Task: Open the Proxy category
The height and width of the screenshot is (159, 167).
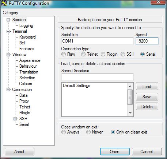Action: coord(24,101)
